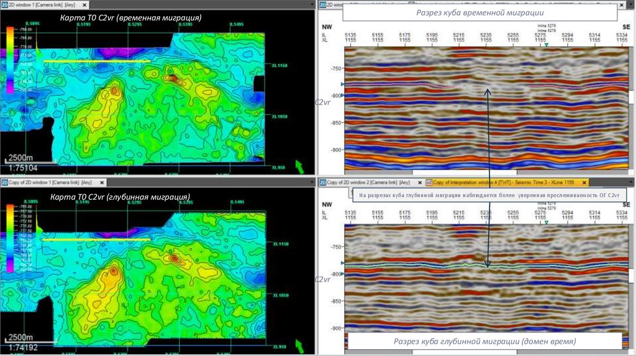Click the 'inline 5279' label above the top section
This screenshot has height=356, width=636.
pyautogui.click(x=547, y=26)
